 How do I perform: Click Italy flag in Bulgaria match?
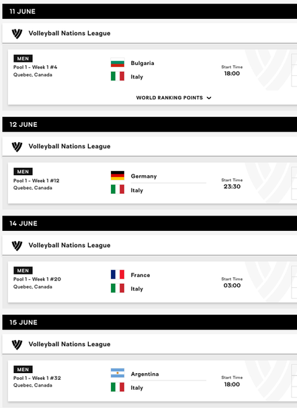117,76
